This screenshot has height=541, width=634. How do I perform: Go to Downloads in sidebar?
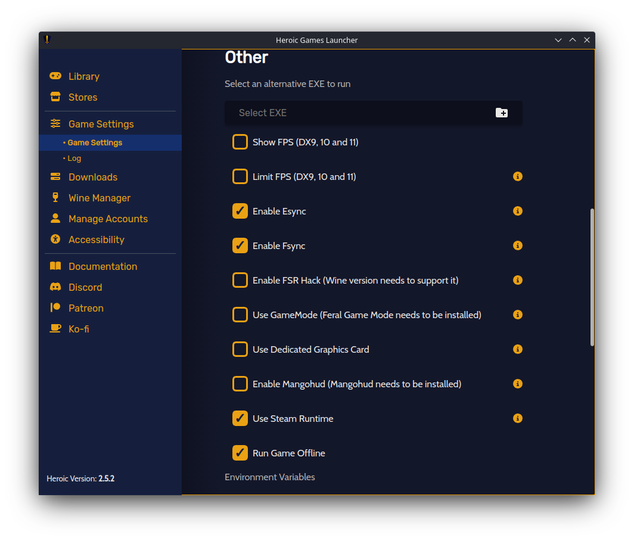[x=93, y=177]
